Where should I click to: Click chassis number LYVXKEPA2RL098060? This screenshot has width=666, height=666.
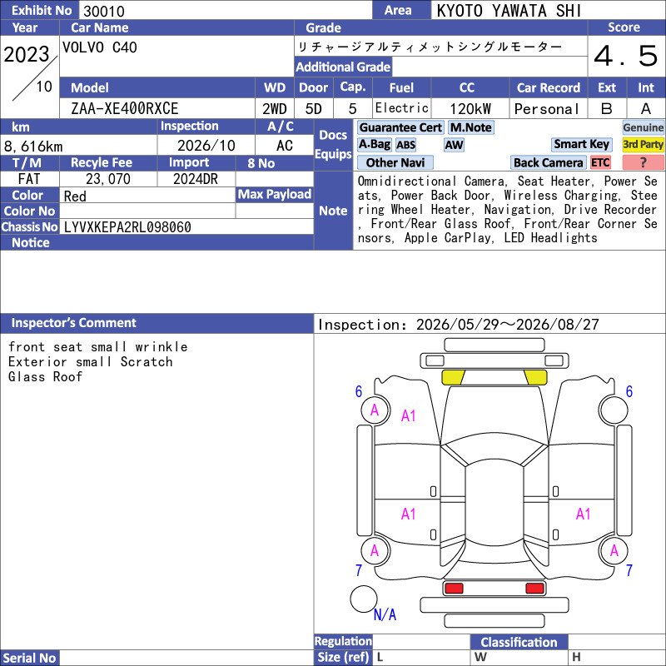click(127, 227)
